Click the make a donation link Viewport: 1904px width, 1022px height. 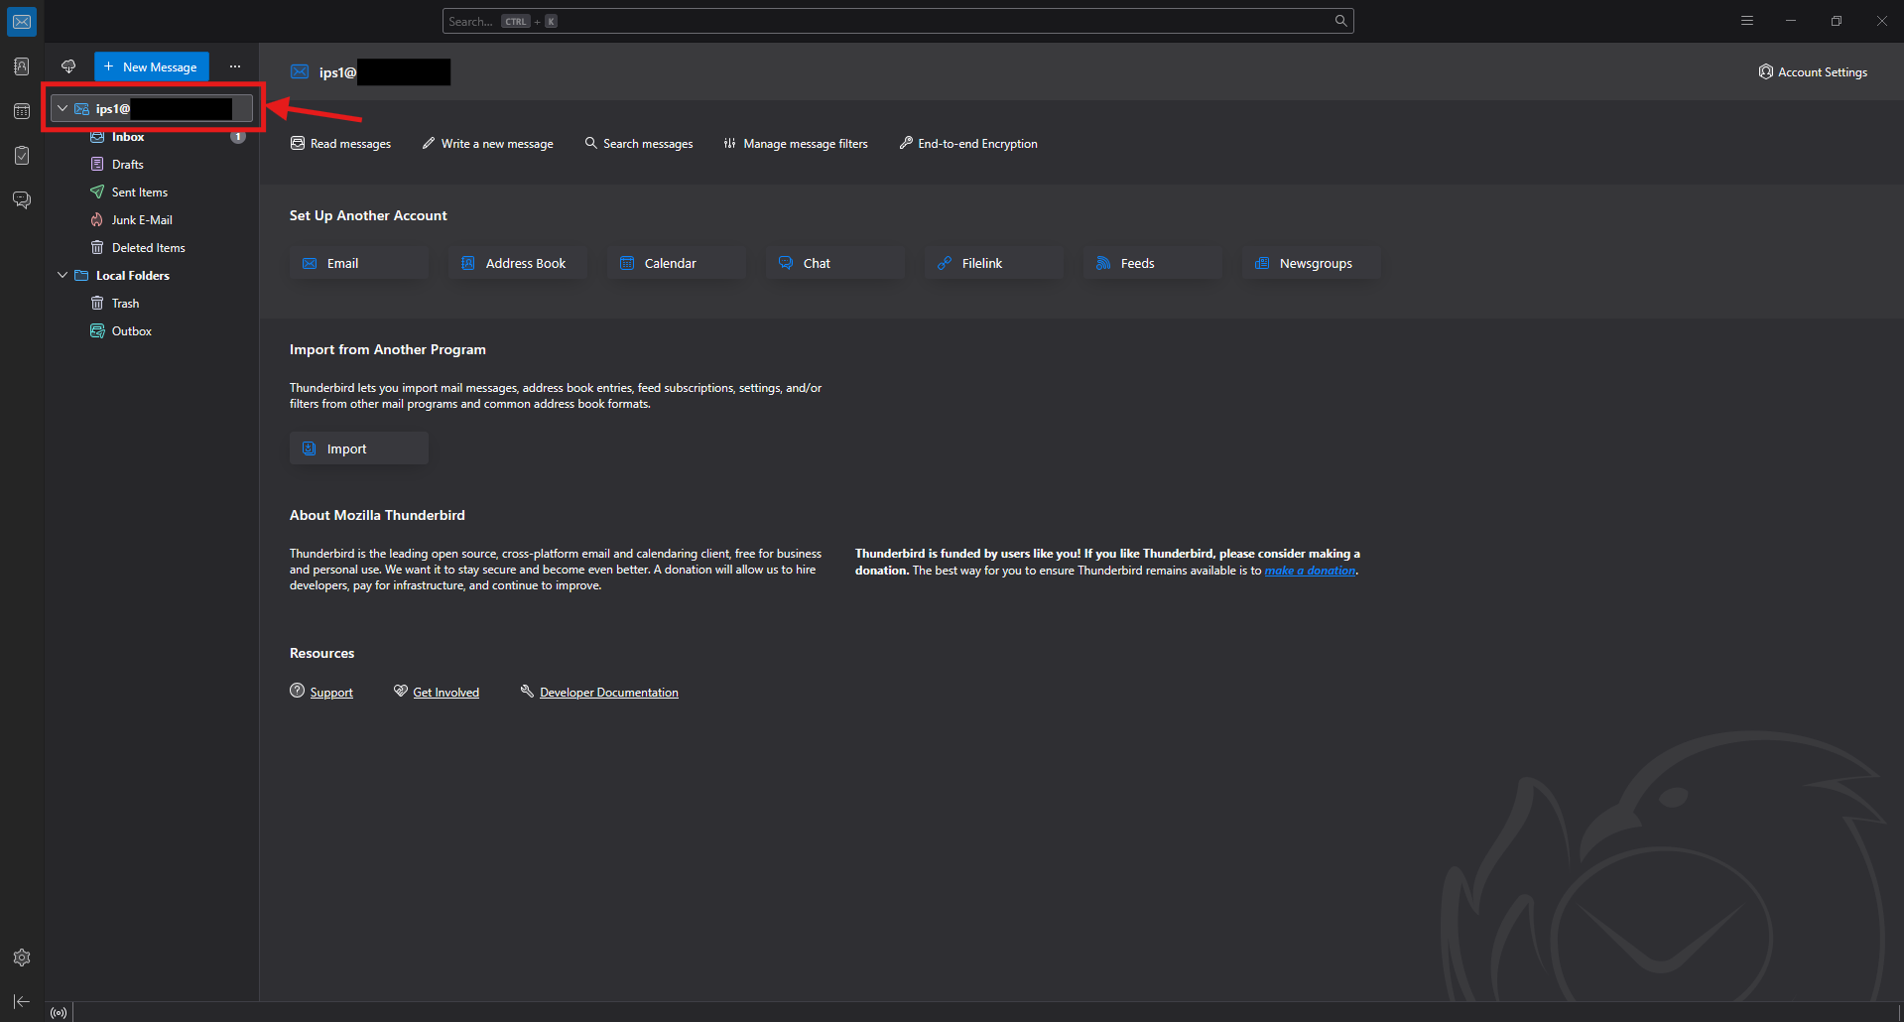(1310, 571)
